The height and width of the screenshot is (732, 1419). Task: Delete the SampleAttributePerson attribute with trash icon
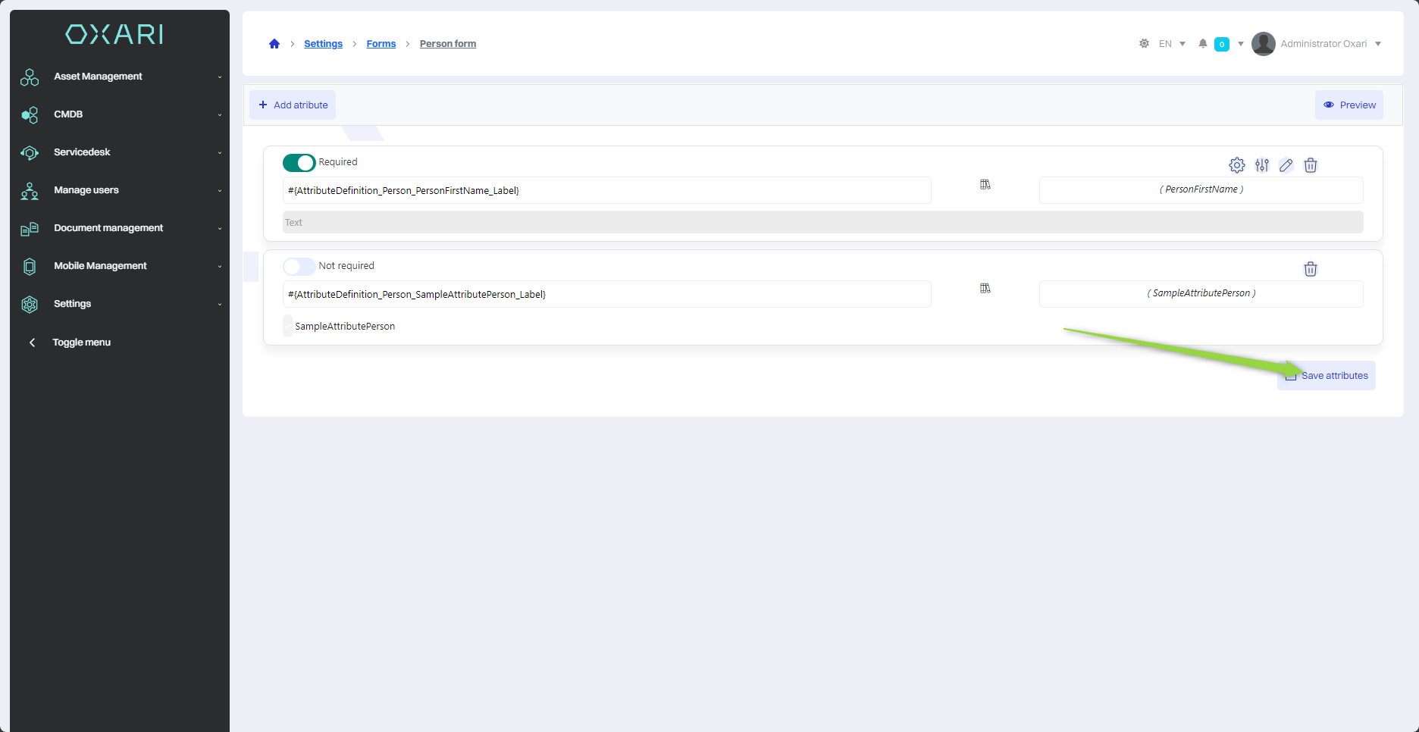tap(1310, 269)
